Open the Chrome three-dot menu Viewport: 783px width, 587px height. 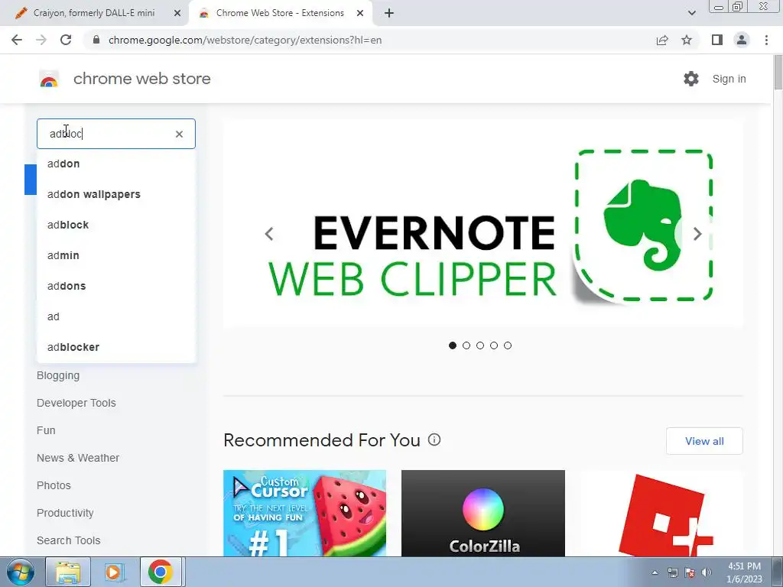(766, 40)
